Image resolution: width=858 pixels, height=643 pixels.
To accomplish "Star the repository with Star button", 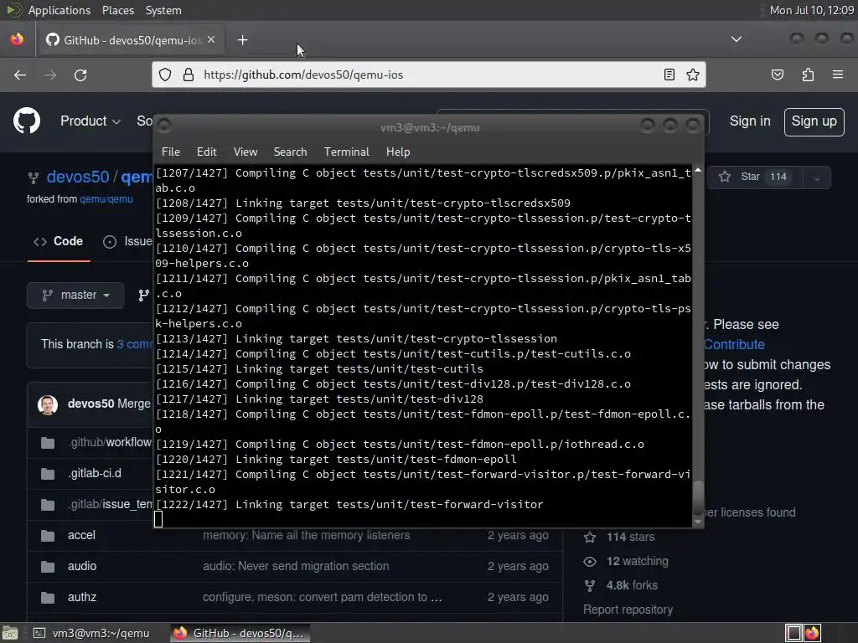I will point(754,177).
